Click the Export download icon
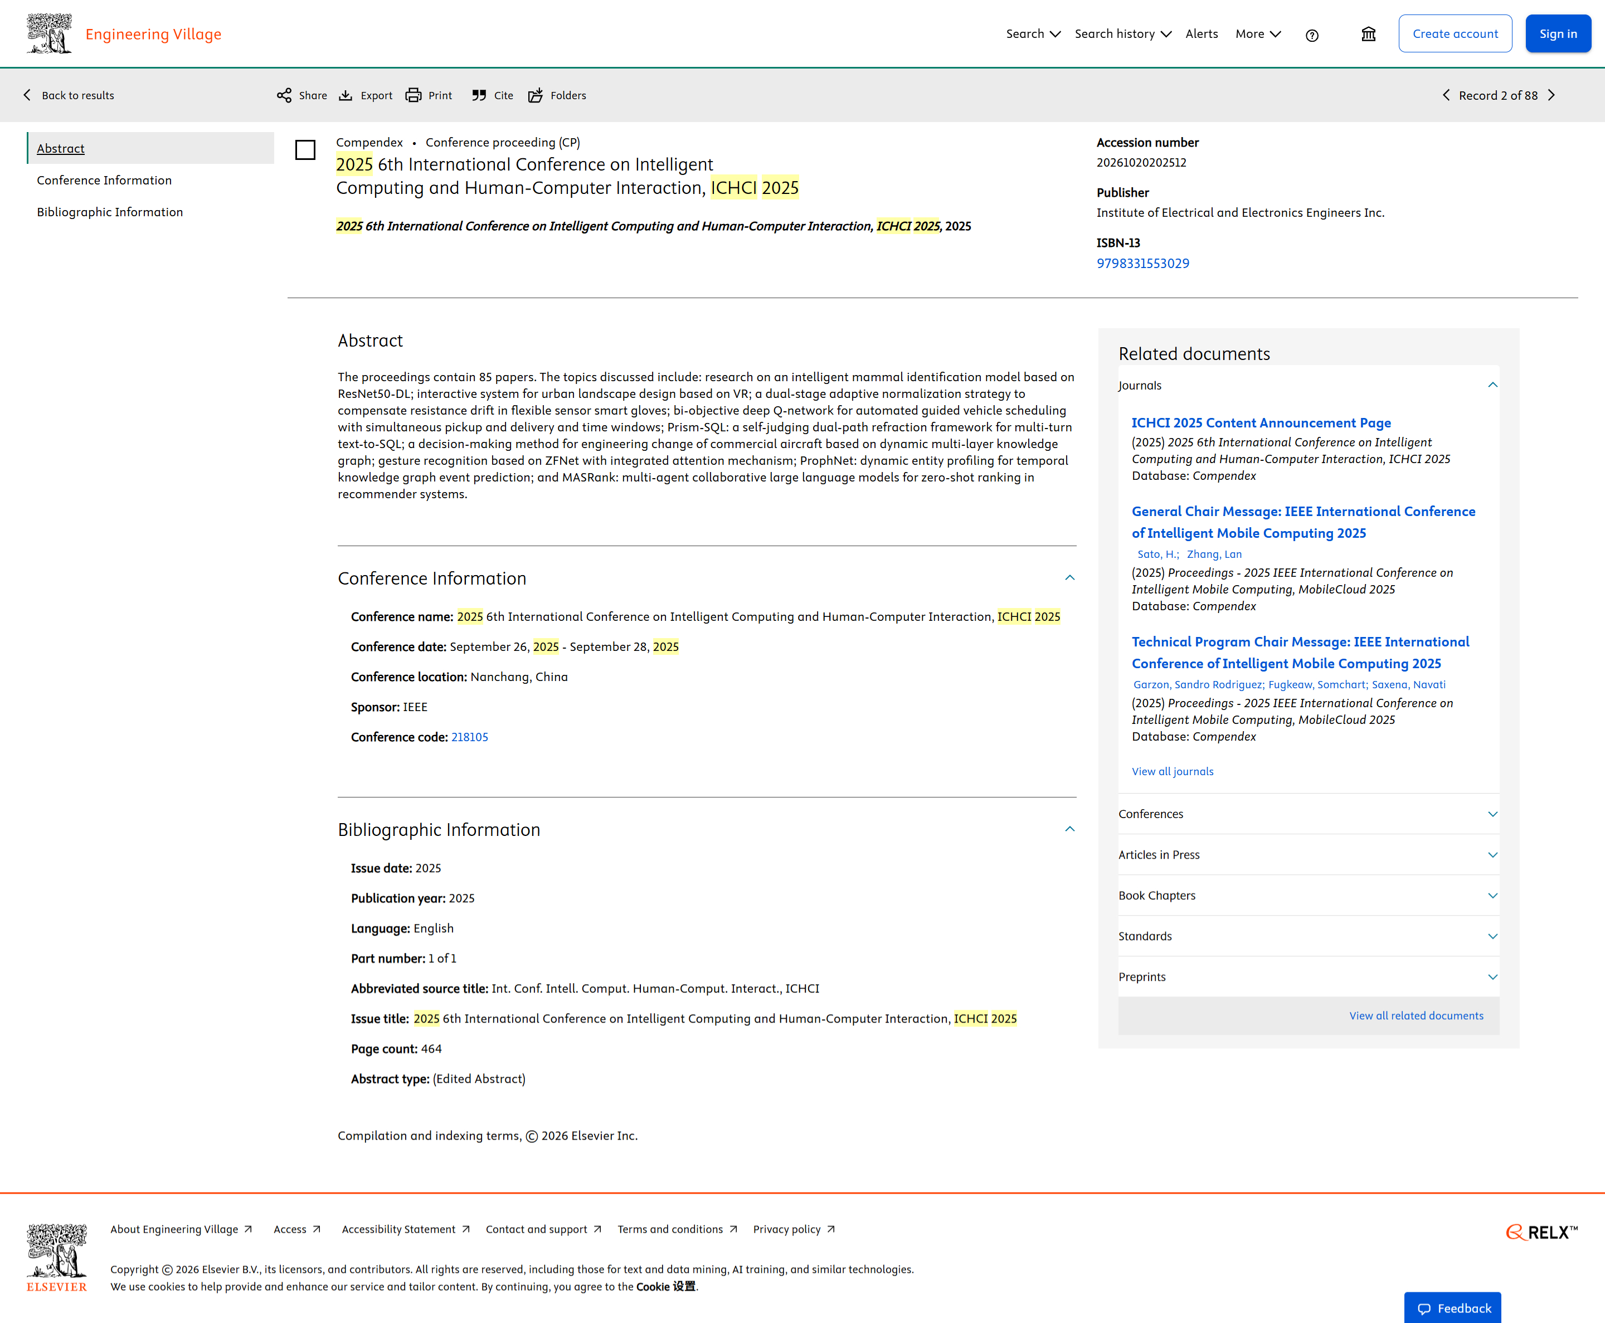Screen dimensions: 1605x1323 pyautogui.click(x=345, y=95)
